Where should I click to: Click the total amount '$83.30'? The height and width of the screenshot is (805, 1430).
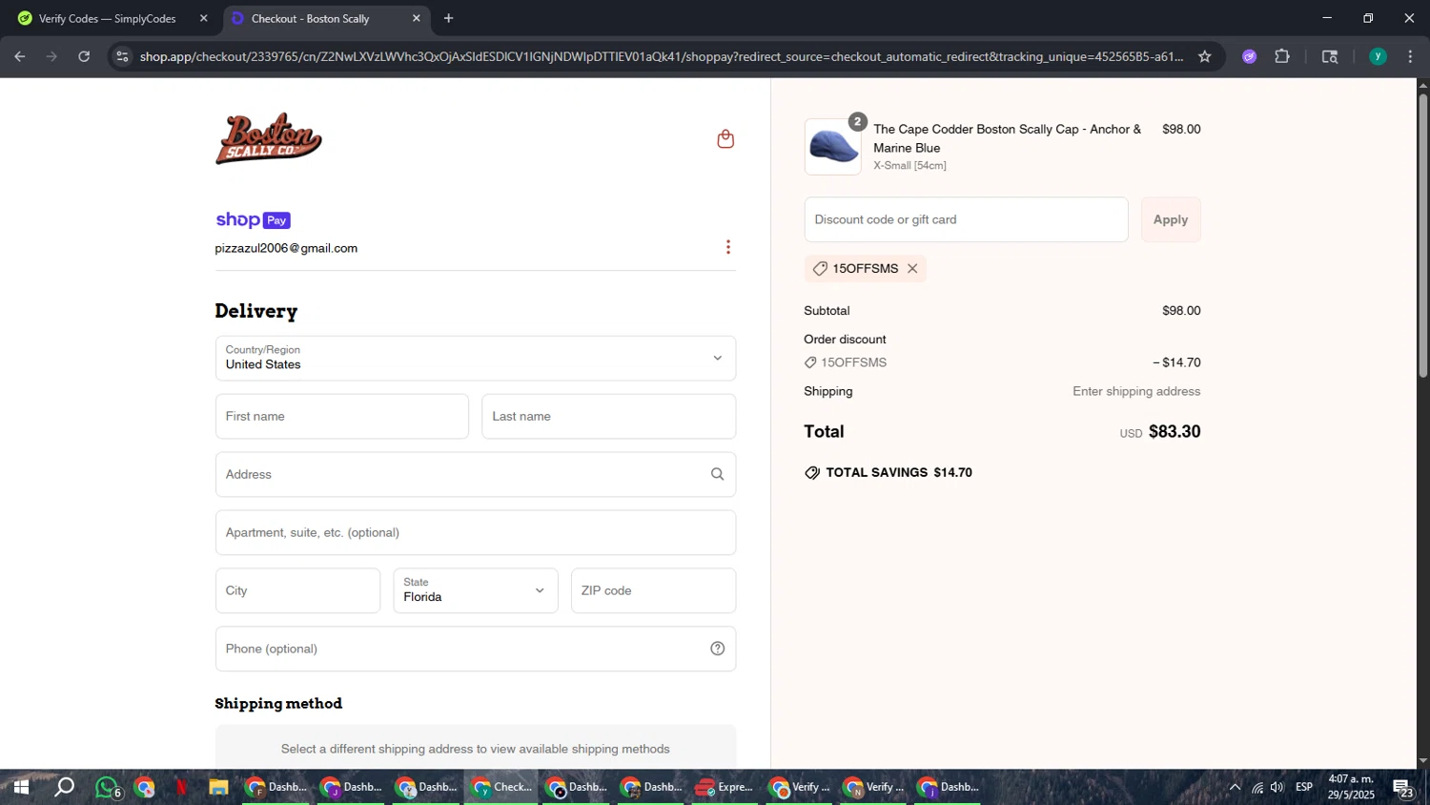(1175, 431)
